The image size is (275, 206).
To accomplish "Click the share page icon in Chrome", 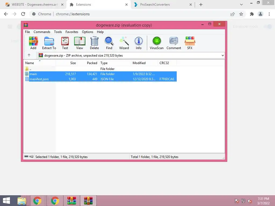I will click(x=233, y=14).
